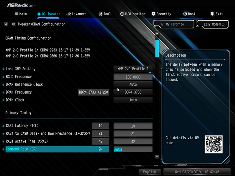Click the English language button
The width and height of the screenshot is (235, 176).
click(x=149, y=172)
